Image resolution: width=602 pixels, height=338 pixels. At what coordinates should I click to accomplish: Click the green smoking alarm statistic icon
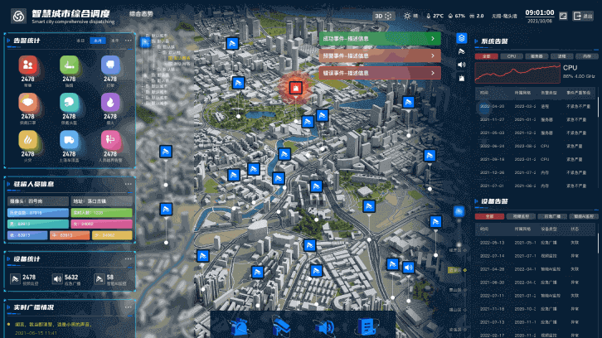click(69, 65)
